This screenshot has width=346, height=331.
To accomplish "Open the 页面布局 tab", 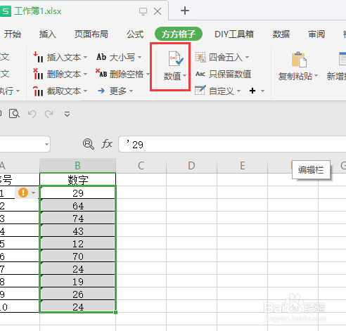I will click(x=91, y=34).
